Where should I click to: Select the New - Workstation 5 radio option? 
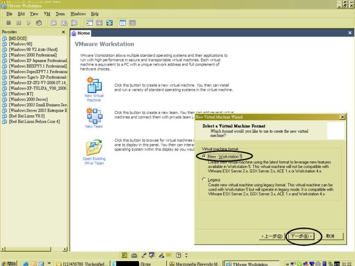pyautogui.click(x=204, y=156)
